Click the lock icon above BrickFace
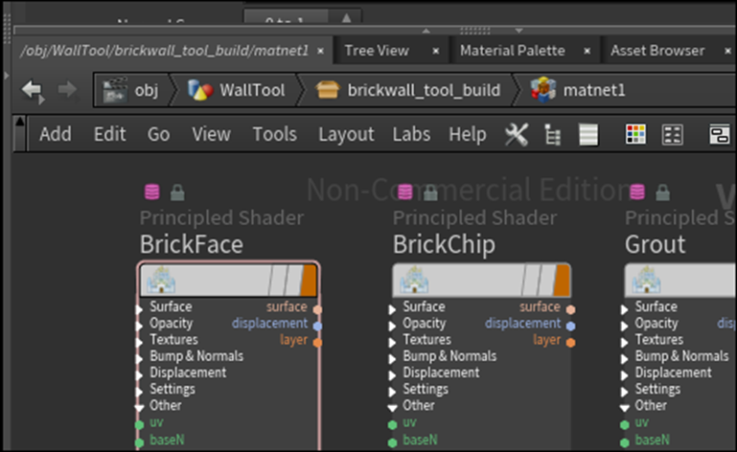Screen dimensions: 737x452 pyautogui.click(x=177, y=192)
